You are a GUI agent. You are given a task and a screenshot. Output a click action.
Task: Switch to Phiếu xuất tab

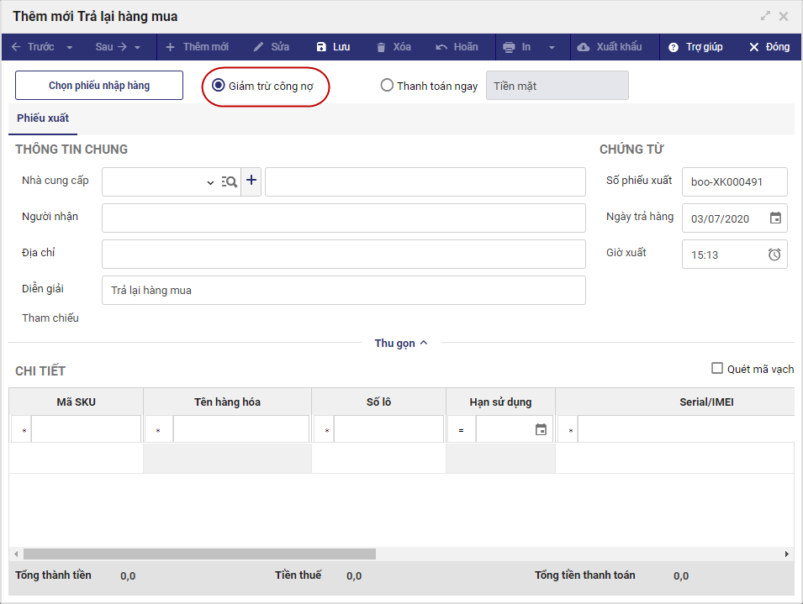coord(43,118)
